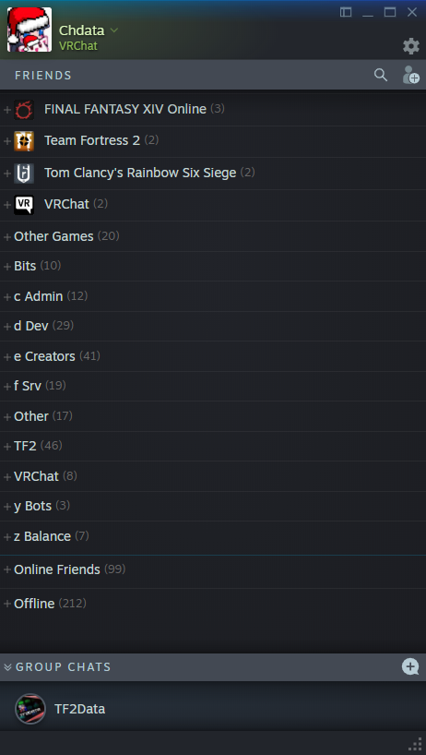Click the Chdata profile avatar

coord(30,30)
